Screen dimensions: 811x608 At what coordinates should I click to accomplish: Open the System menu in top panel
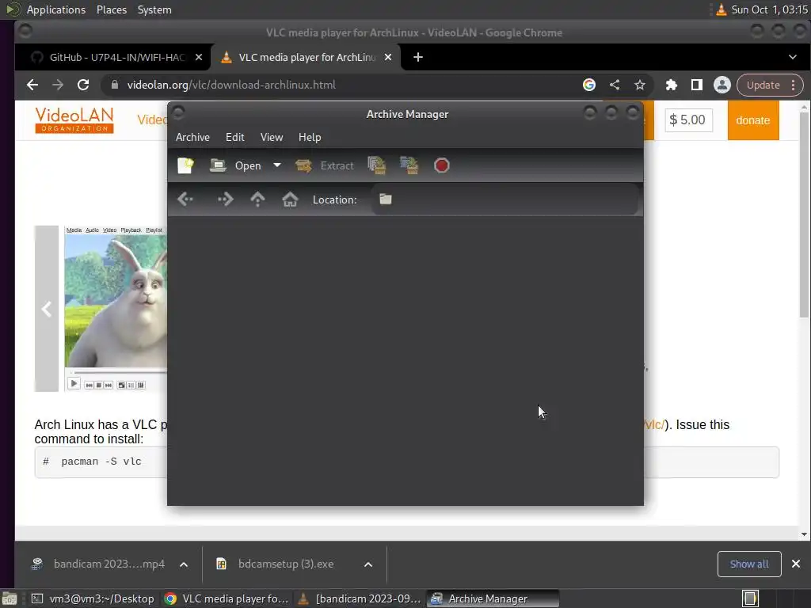[x=154, y=9]
